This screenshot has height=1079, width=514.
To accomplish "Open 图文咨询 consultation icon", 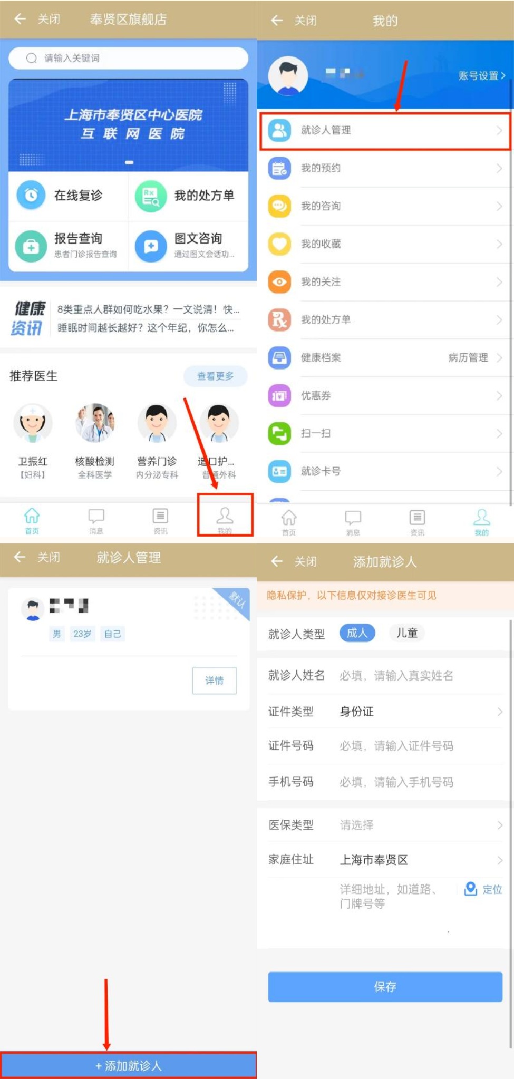I will click(151, 246).
